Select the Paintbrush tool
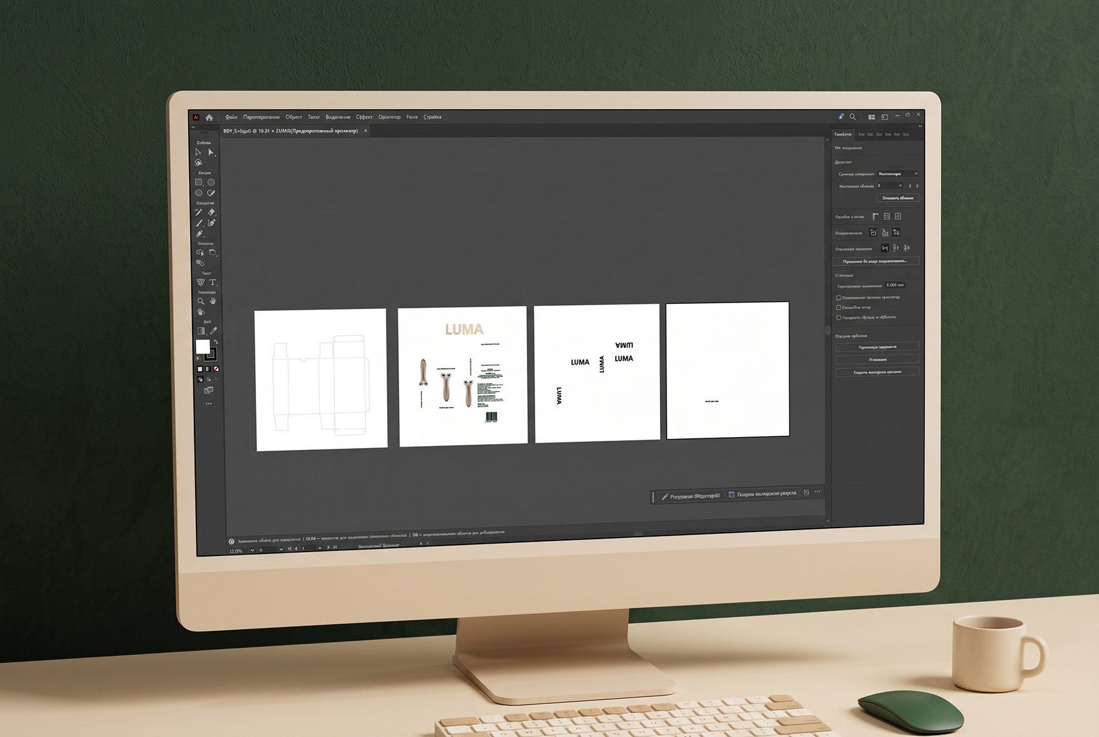1099x737 pixels. [x=199, y=222]
